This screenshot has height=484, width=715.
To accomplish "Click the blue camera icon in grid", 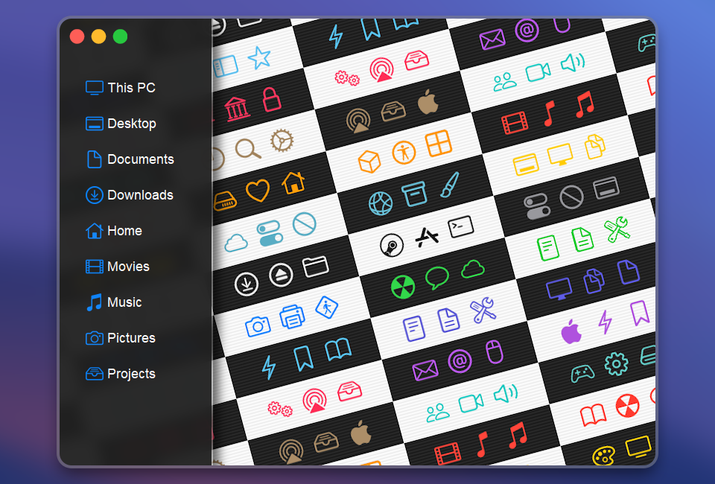I will pyautogui.click(x=258, y=326).
